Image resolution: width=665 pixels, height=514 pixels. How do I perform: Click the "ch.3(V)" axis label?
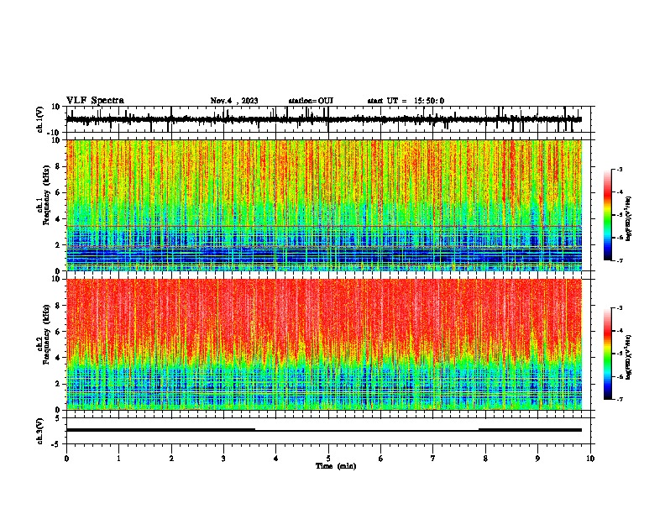pos(40,431)
